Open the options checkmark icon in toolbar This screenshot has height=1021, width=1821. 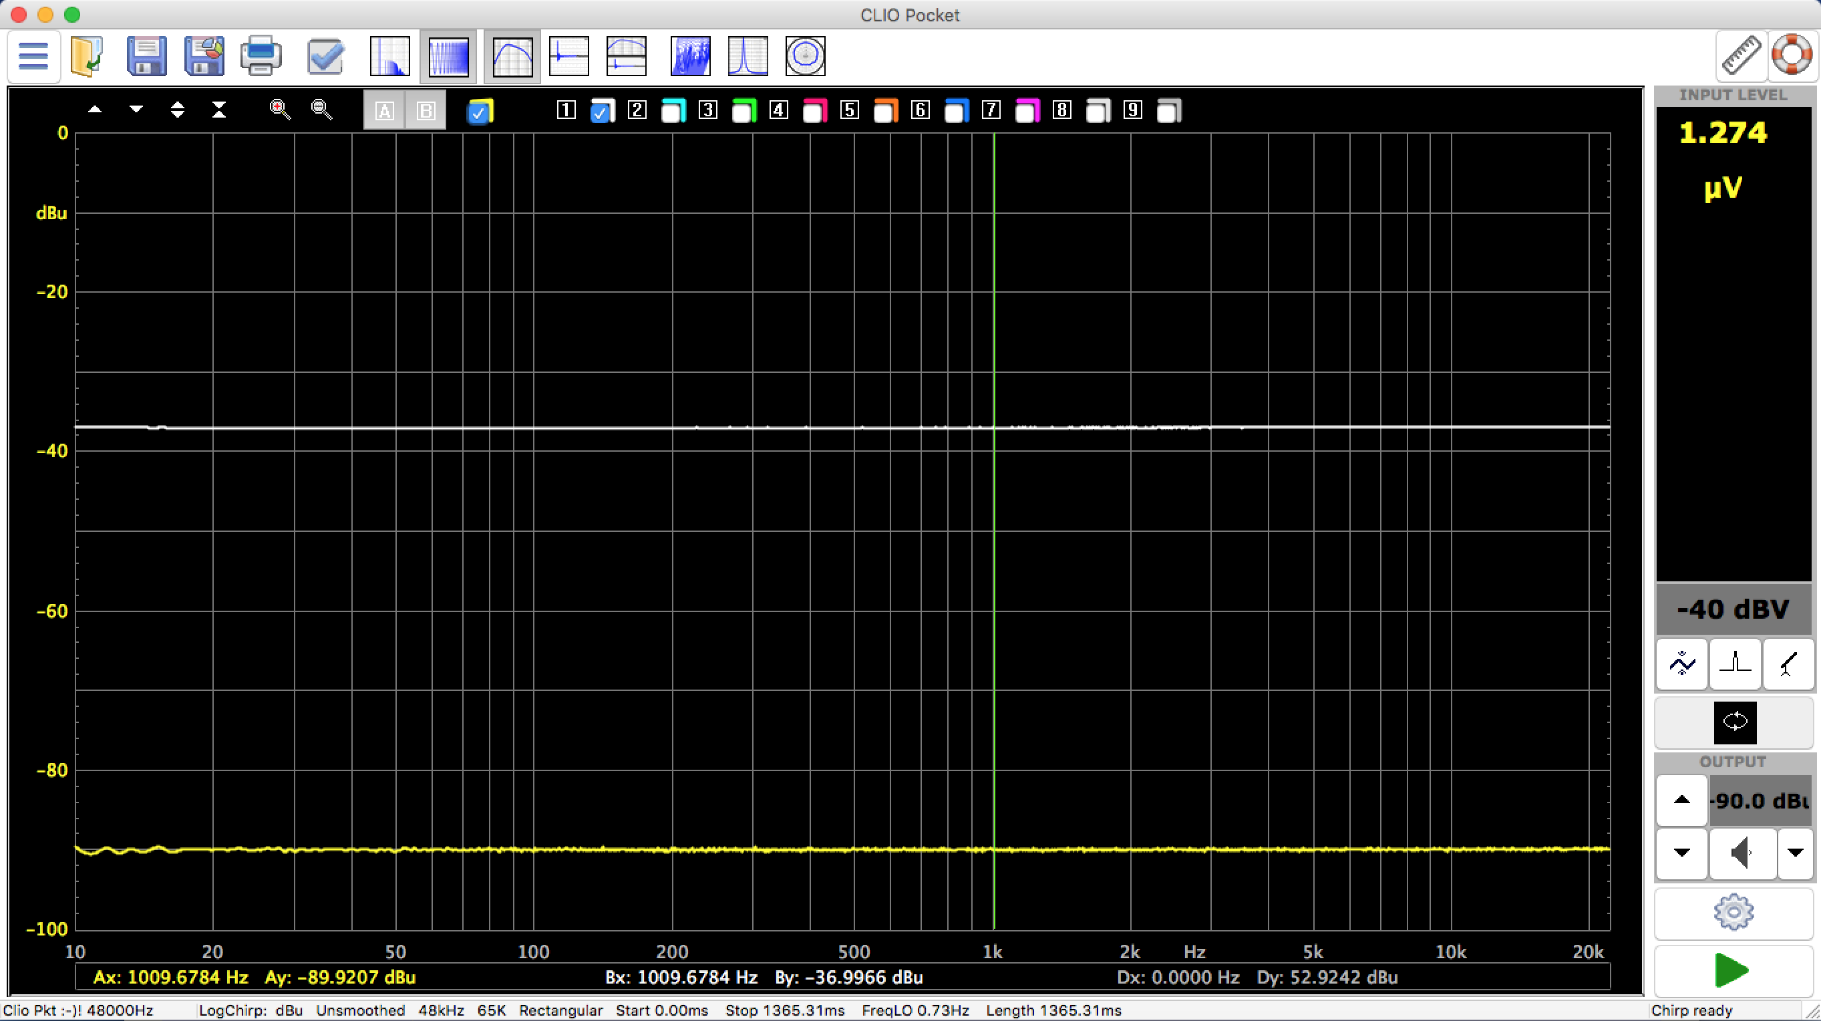325,56
